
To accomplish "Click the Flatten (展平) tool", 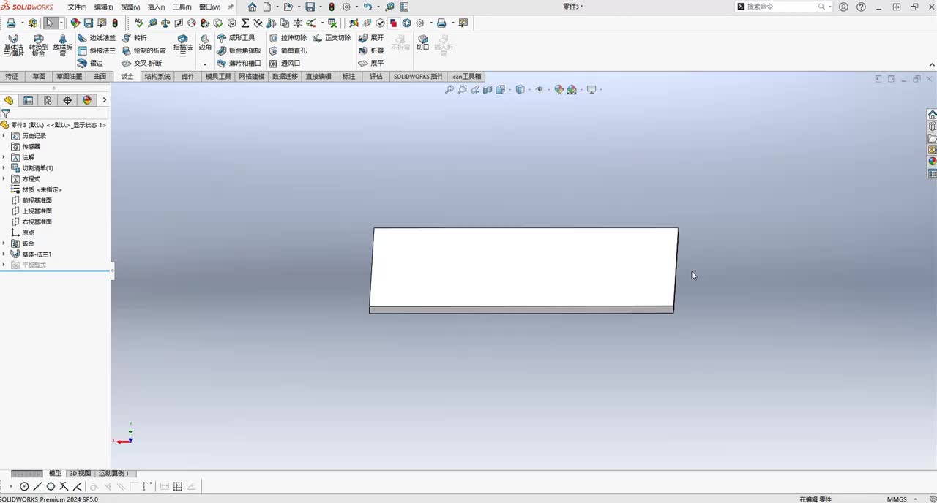I will point(371,63).
